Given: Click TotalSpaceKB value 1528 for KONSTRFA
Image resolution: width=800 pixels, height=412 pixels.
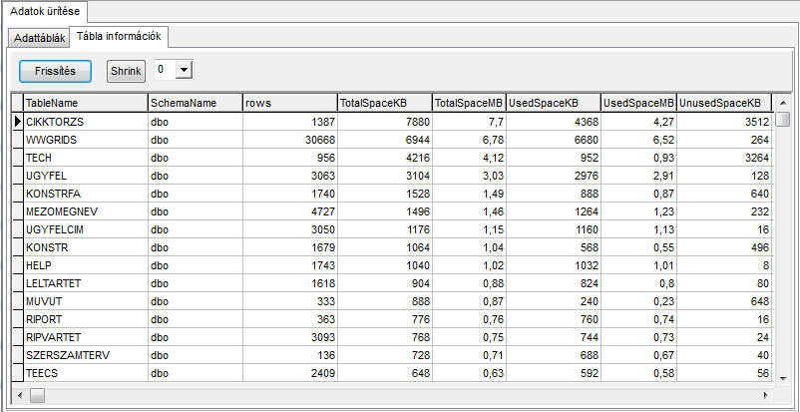Looking at the screenshot, I should (385, 194).
